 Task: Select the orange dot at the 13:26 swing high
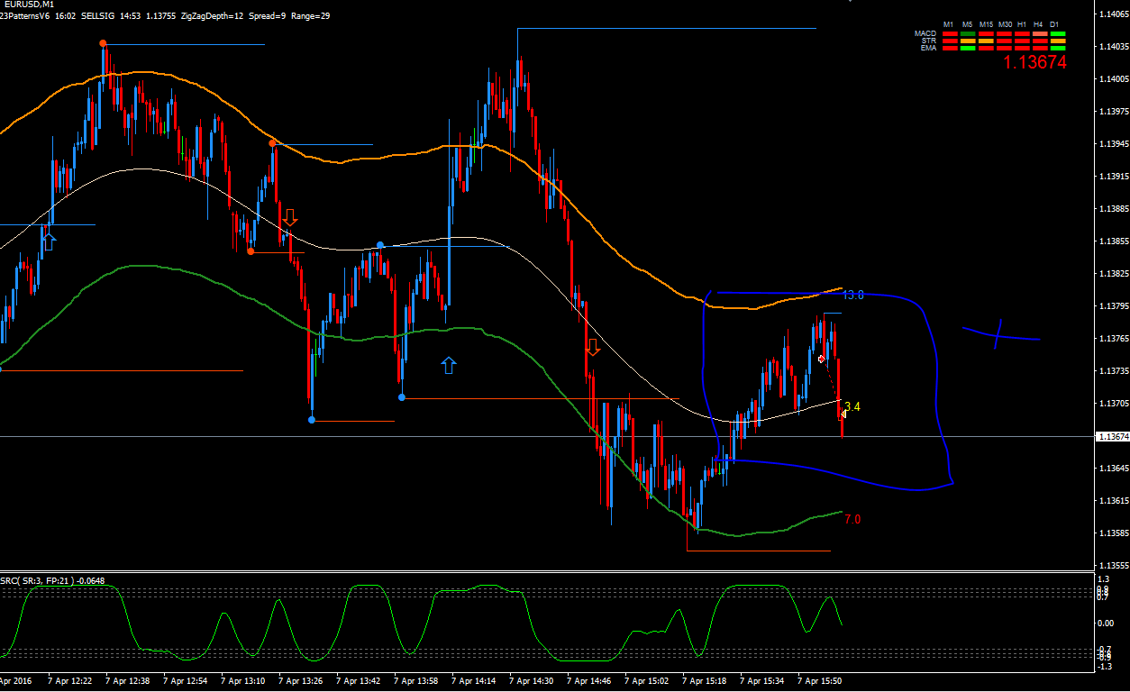271,143
